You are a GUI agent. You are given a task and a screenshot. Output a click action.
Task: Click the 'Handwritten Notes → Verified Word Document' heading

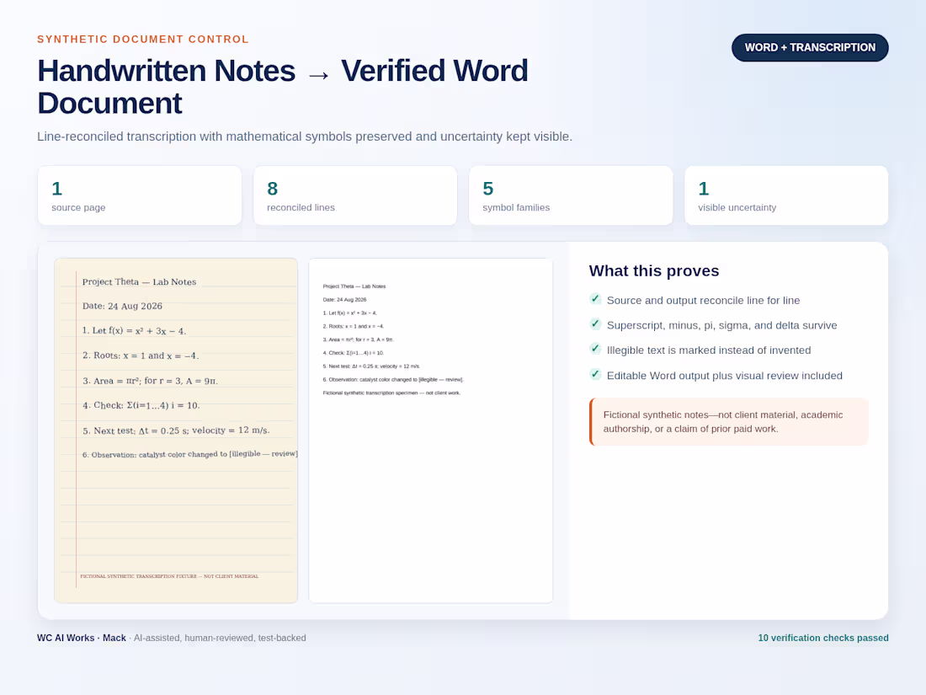[282, 87]
